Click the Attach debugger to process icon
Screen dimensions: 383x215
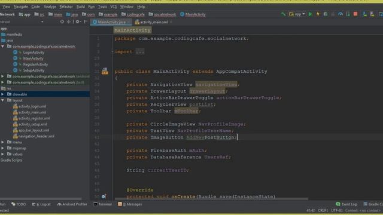(348, 14)
